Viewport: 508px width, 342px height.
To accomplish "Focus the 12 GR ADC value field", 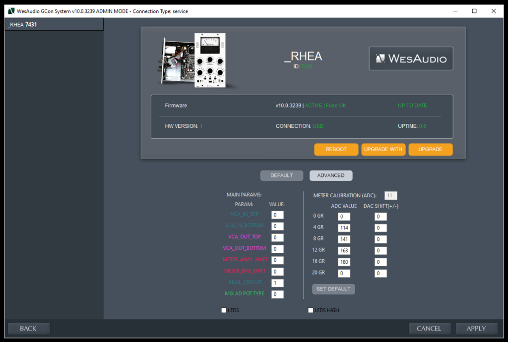I will tap(344, 250).
